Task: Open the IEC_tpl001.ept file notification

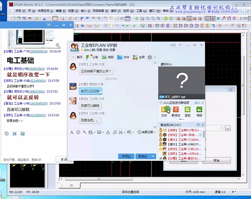Action: pos(181,83)
